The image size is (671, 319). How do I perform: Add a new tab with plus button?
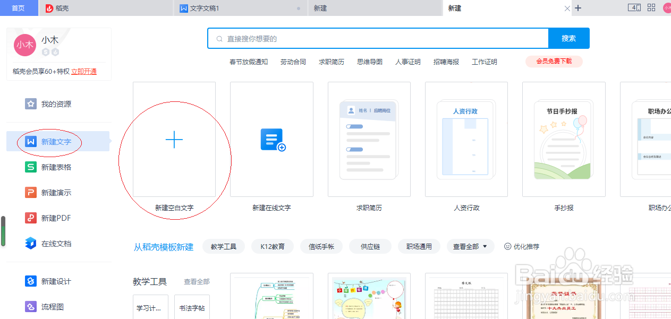tap(579, 8)
